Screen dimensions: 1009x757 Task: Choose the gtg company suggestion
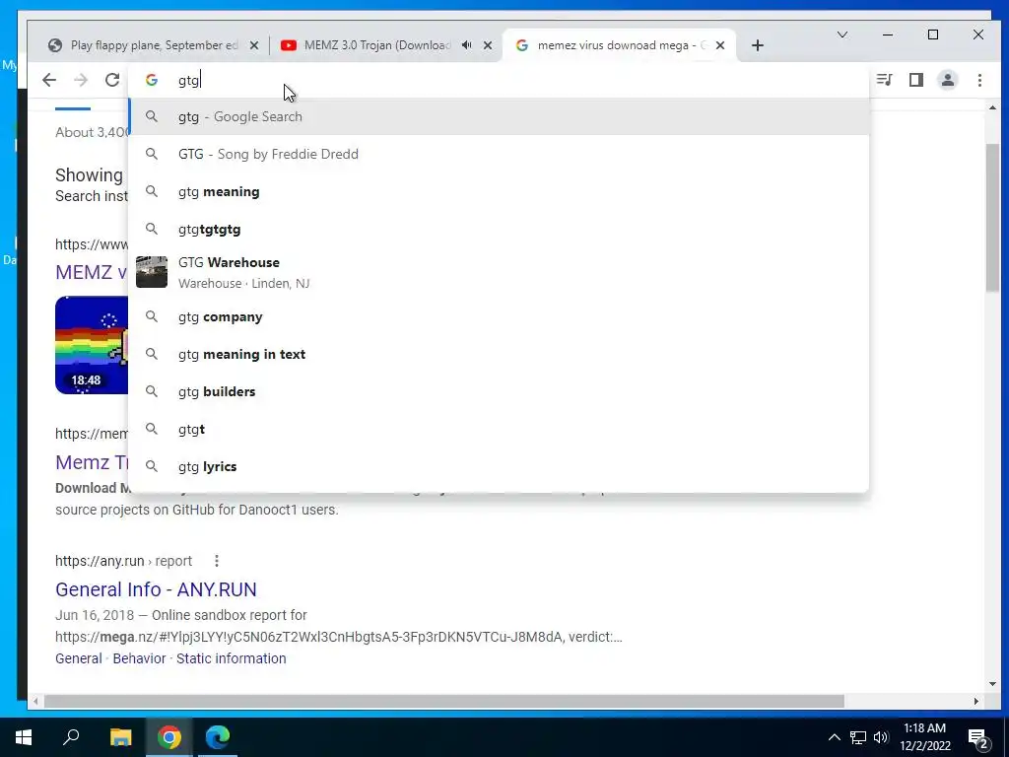click(x=499, y=316)
